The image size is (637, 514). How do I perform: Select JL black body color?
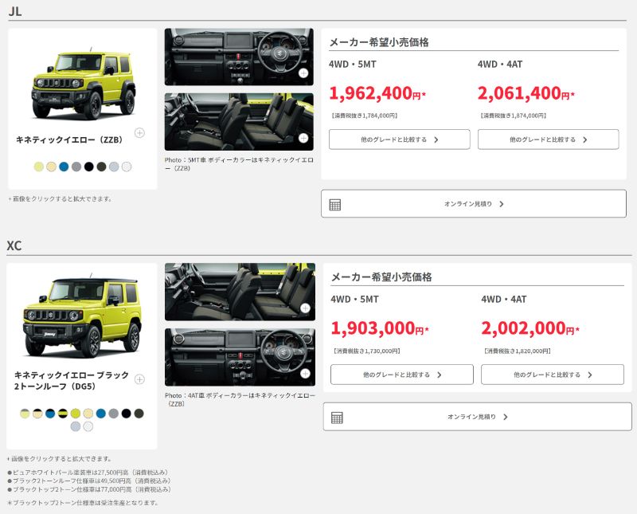pos(89,167)
